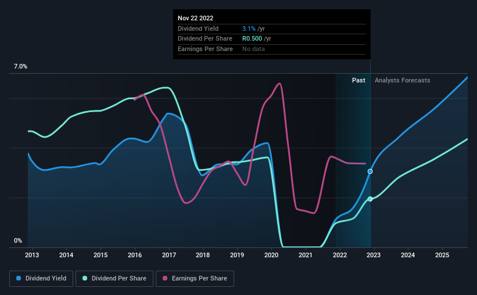
Task: Click the Past section label
Action: click(x=358, y=80)
